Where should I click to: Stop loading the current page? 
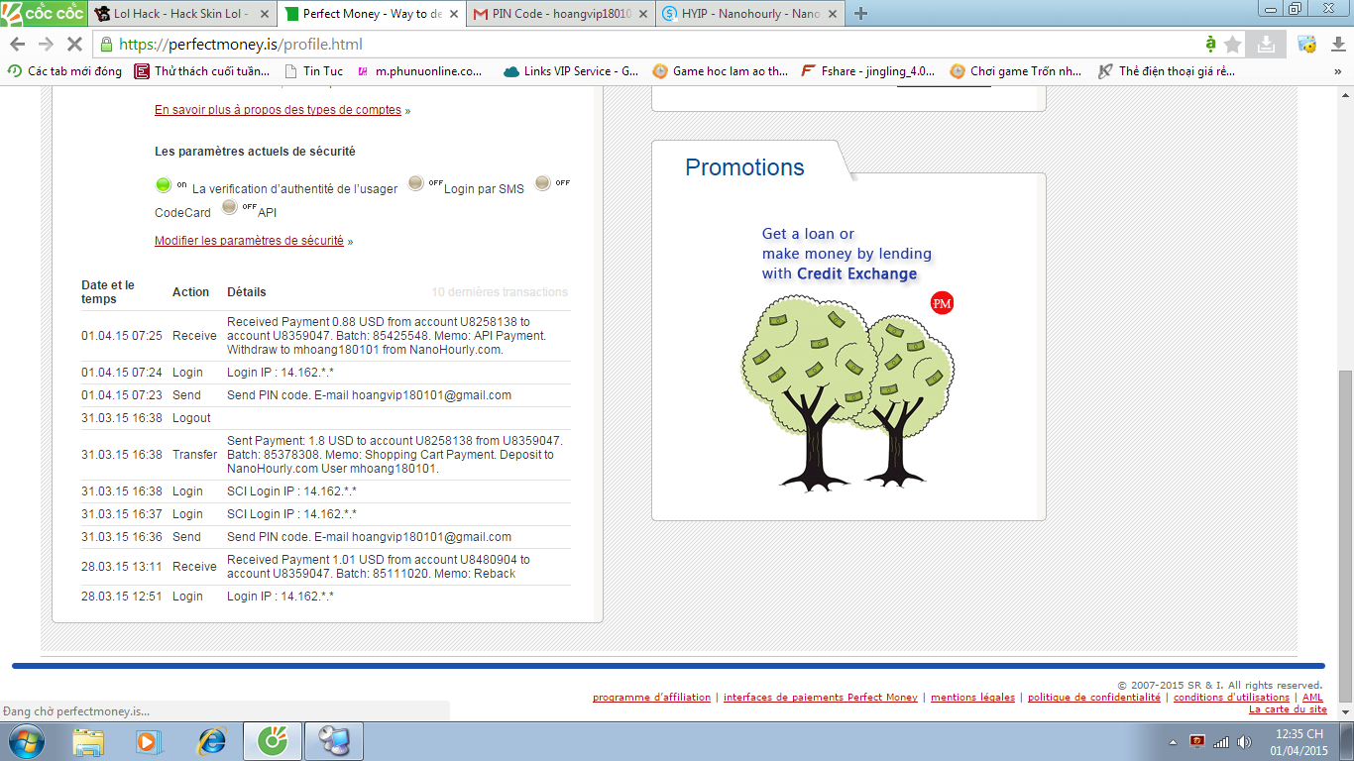75,45
